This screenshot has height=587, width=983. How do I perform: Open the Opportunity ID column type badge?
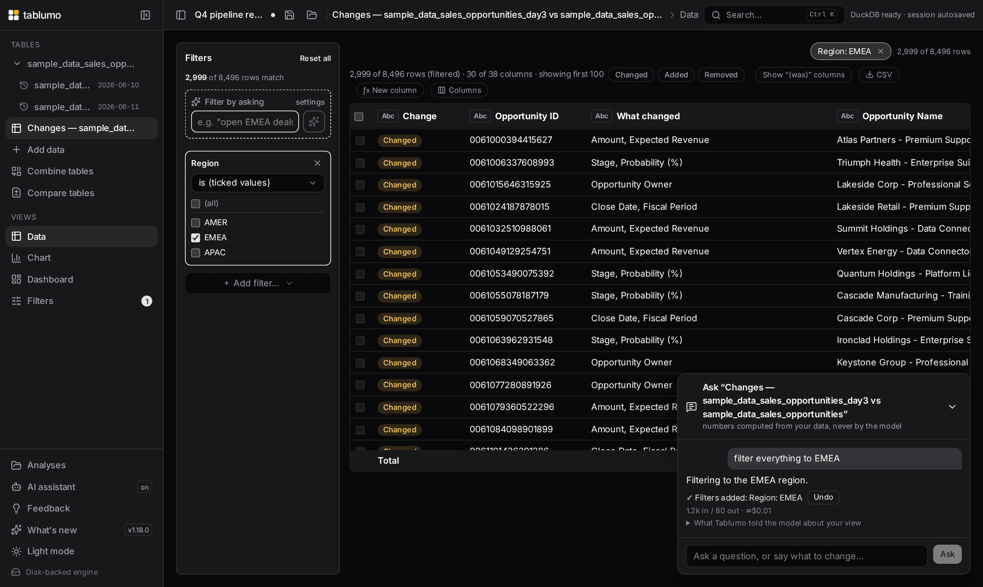(x=480, y=116)
